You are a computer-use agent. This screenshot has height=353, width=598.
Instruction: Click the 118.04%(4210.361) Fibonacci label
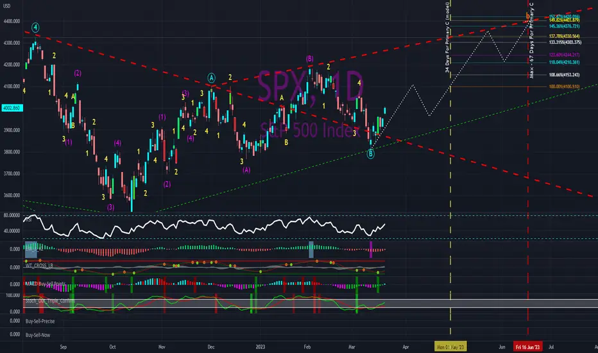coord(564,62)
